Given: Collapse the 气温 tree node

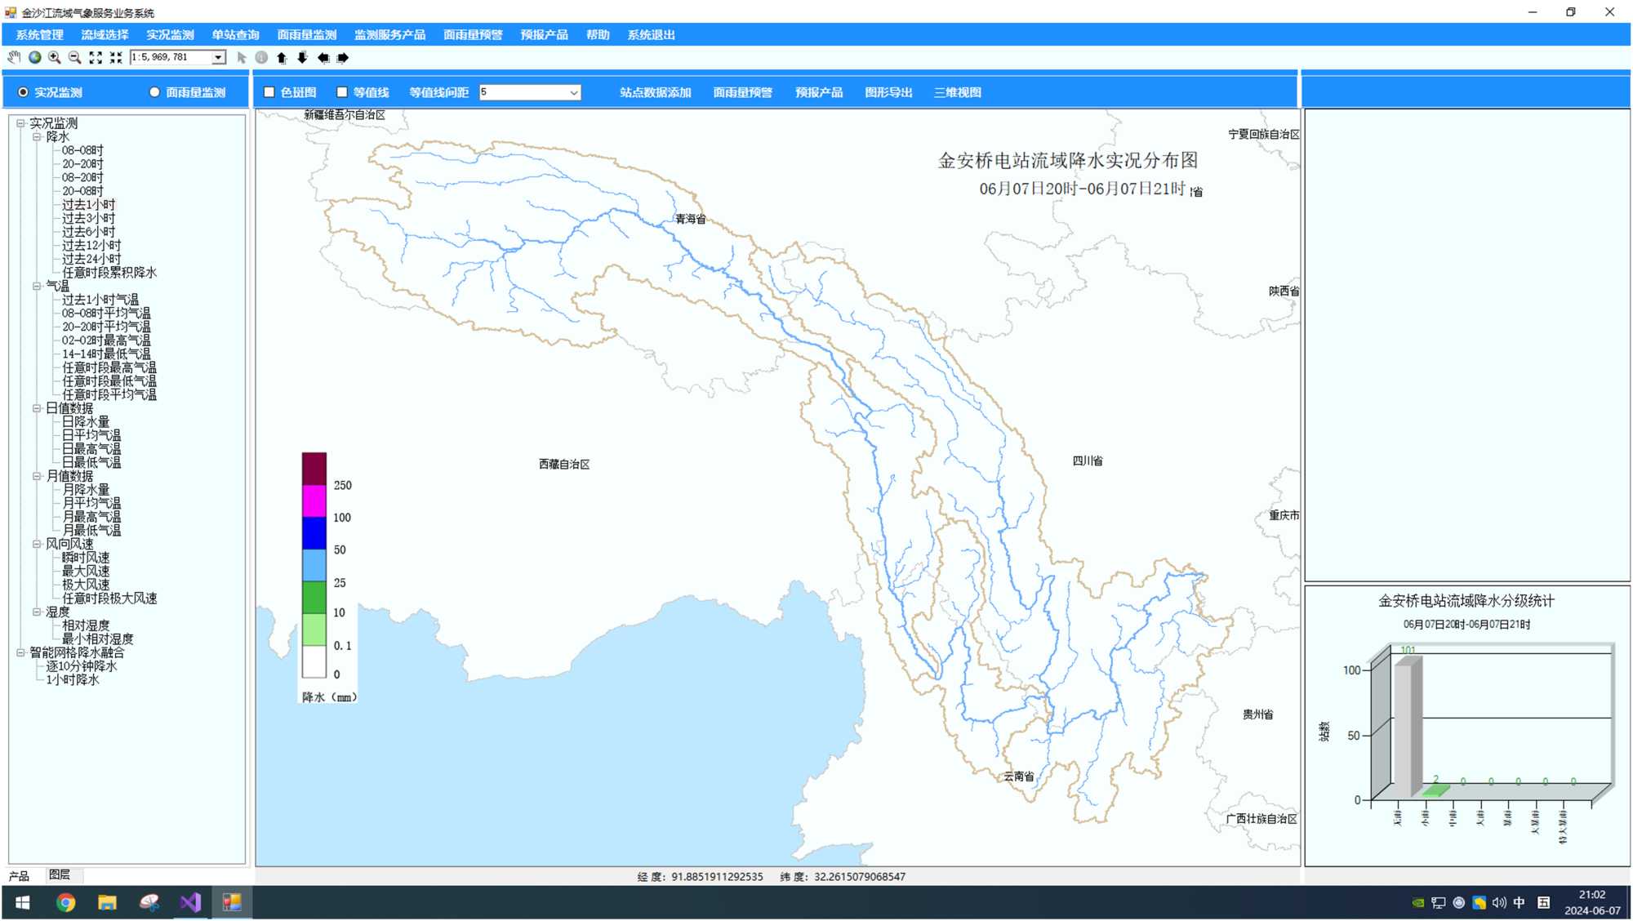Looking at the screenshot, I should click(x=37, y=287).
